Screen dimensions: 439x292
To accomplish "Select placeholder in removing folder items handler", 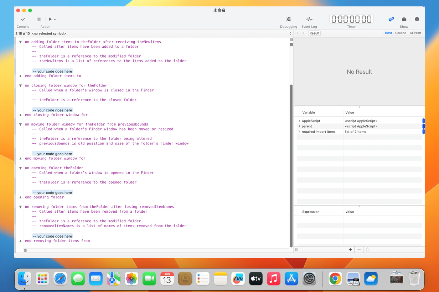I will coord(52,236).
